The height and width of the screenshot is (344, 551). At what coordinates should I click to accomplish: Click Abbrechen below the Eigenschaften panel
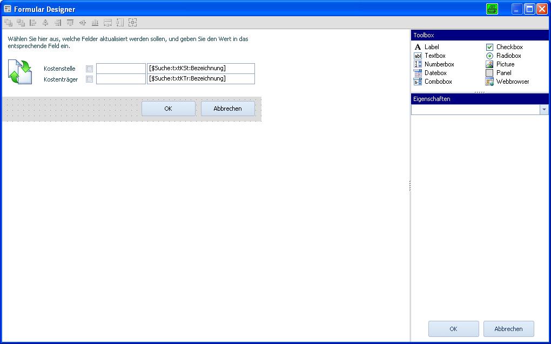[x=508, y=329]
